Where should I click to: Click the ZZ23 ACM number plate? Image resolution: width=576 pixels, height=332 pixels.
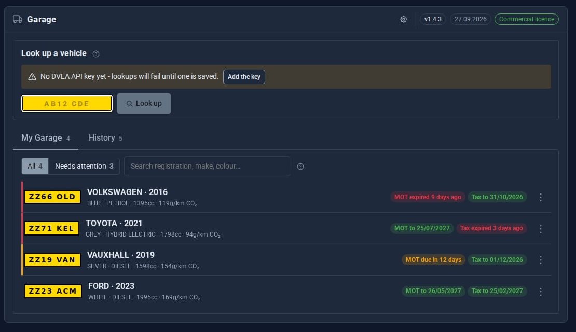(53, 291)
